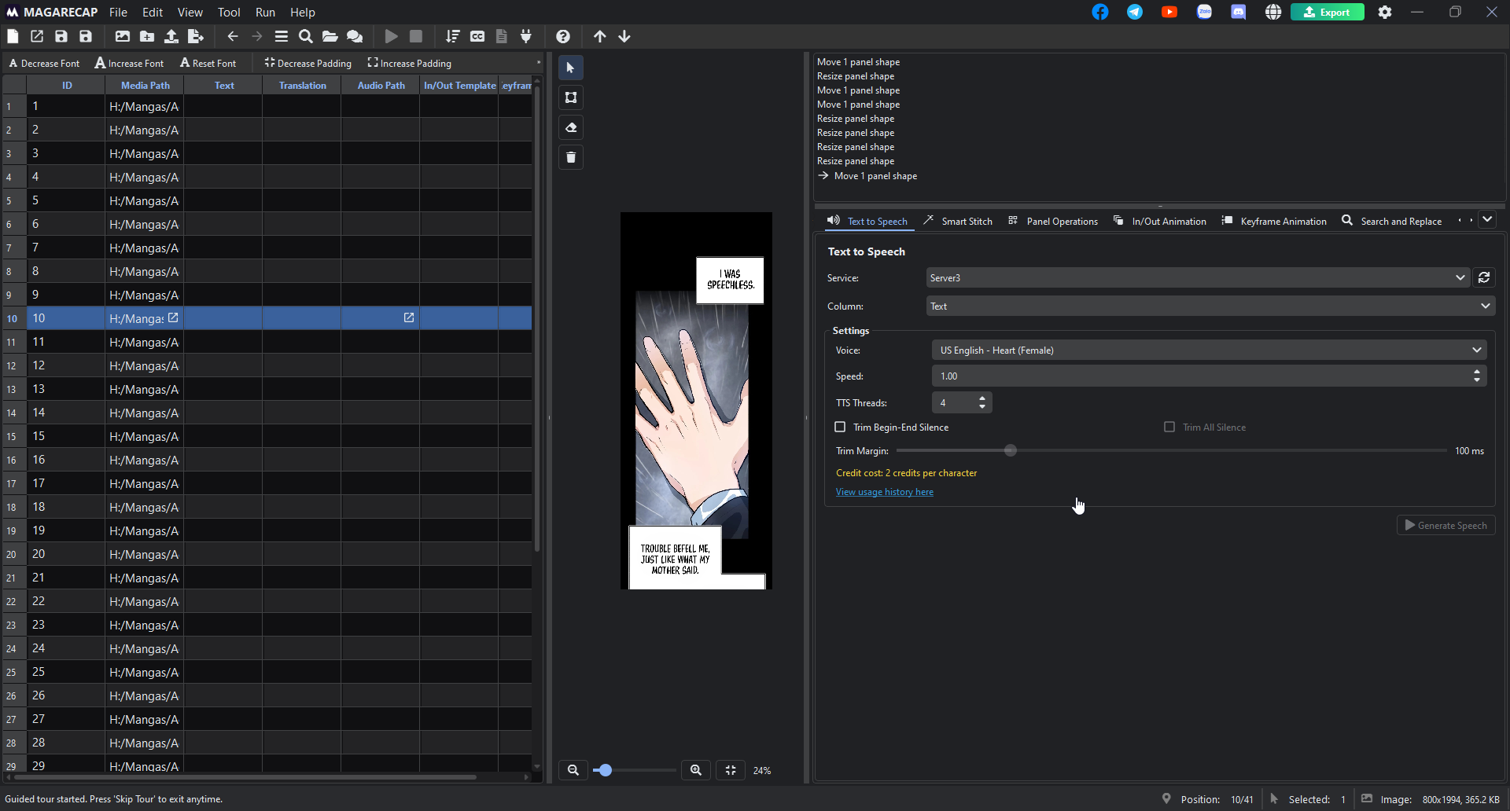1510x811 pixels.
Task: Open the Discord link icon
Action: (1239, 12)
